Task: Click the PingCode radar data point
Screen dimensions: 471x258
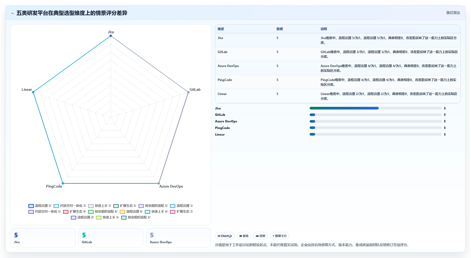Action: (x=63, y=183)
